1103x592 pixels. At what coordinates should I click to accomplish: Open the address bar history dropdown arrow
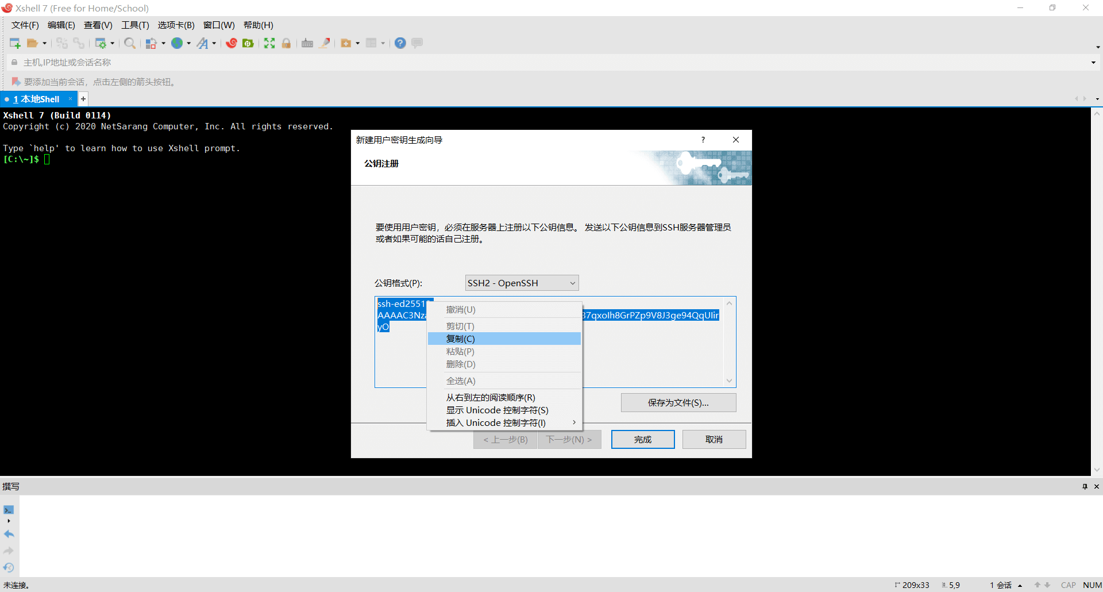click(x=1093, y=63)
